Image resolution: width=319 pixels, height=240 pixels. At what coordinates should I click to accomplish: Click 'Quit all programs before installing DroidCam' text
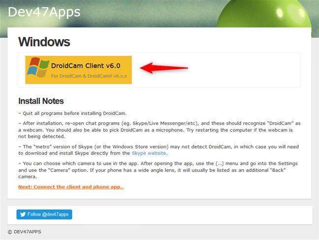pyautogui.click(x=72, y=113)
